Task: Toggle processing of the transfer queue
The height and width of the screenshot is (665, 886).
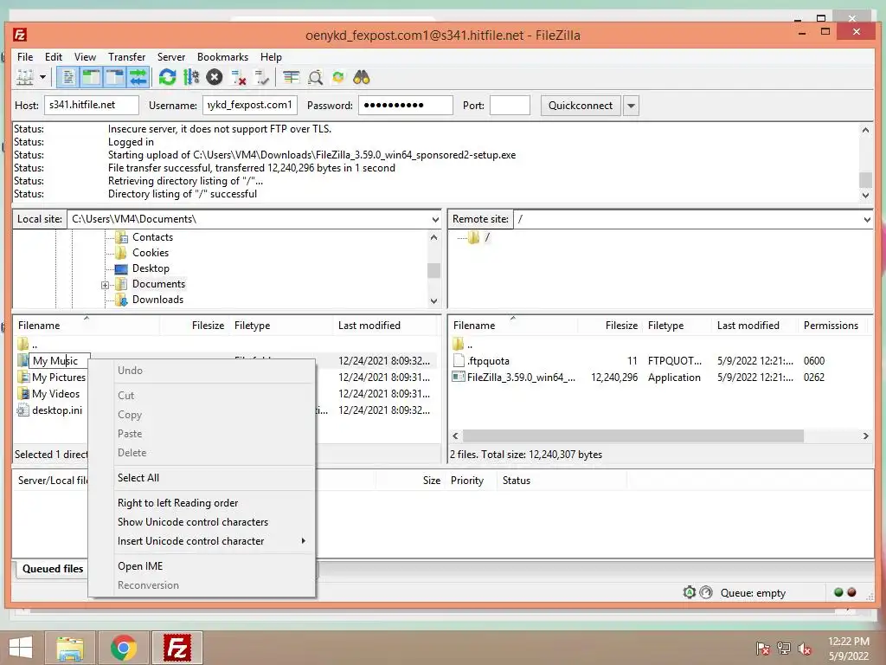Action: [x=191, y=77]
